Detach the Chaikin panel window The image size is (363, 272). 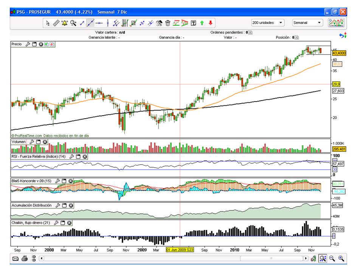(62, 223)
